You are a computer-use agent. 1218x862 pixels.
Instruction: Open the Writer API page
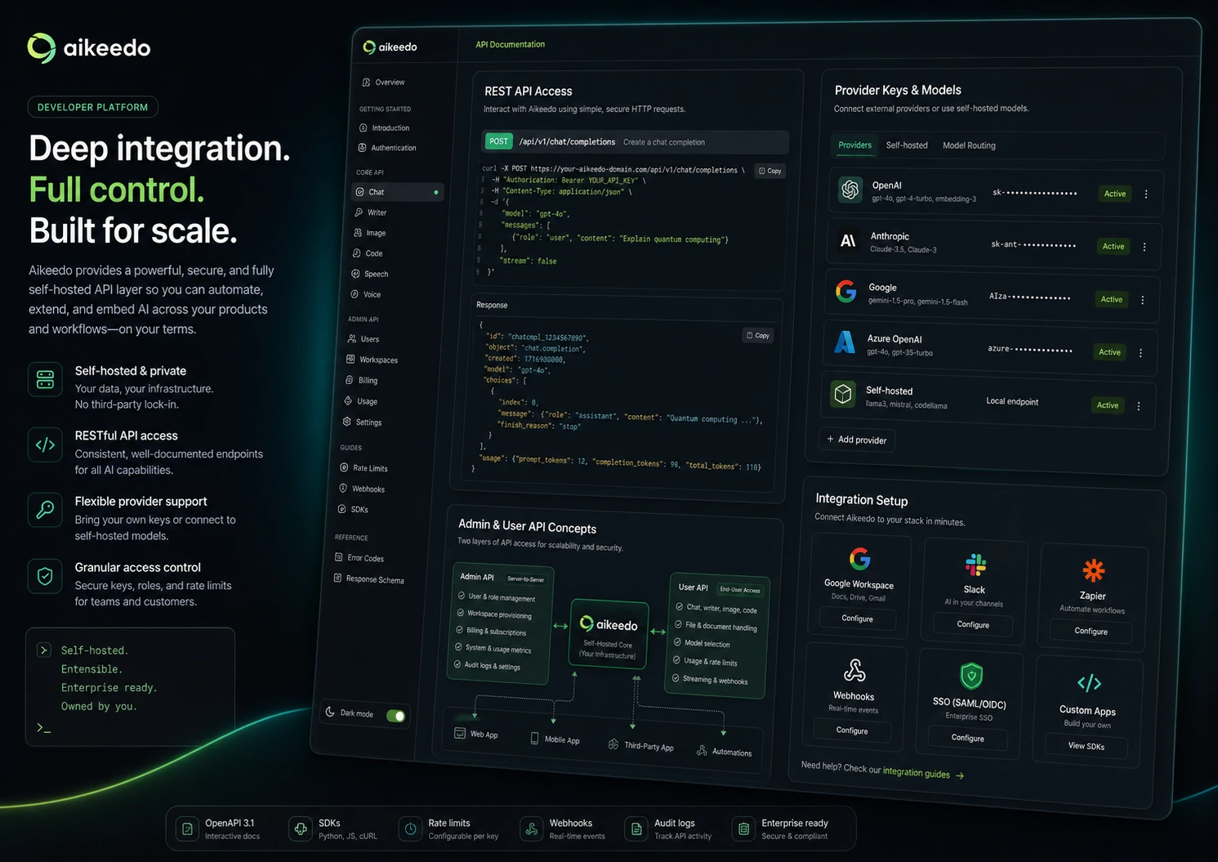(370, 212)
